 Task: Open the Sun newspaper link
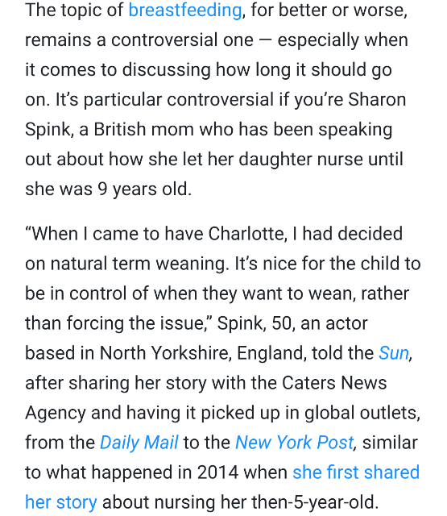[x=393, y=353]
